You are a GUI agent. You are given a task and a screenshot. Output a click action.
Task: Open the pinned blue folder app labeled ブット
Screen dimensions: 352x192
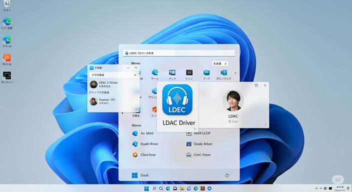tap(206, 72)
